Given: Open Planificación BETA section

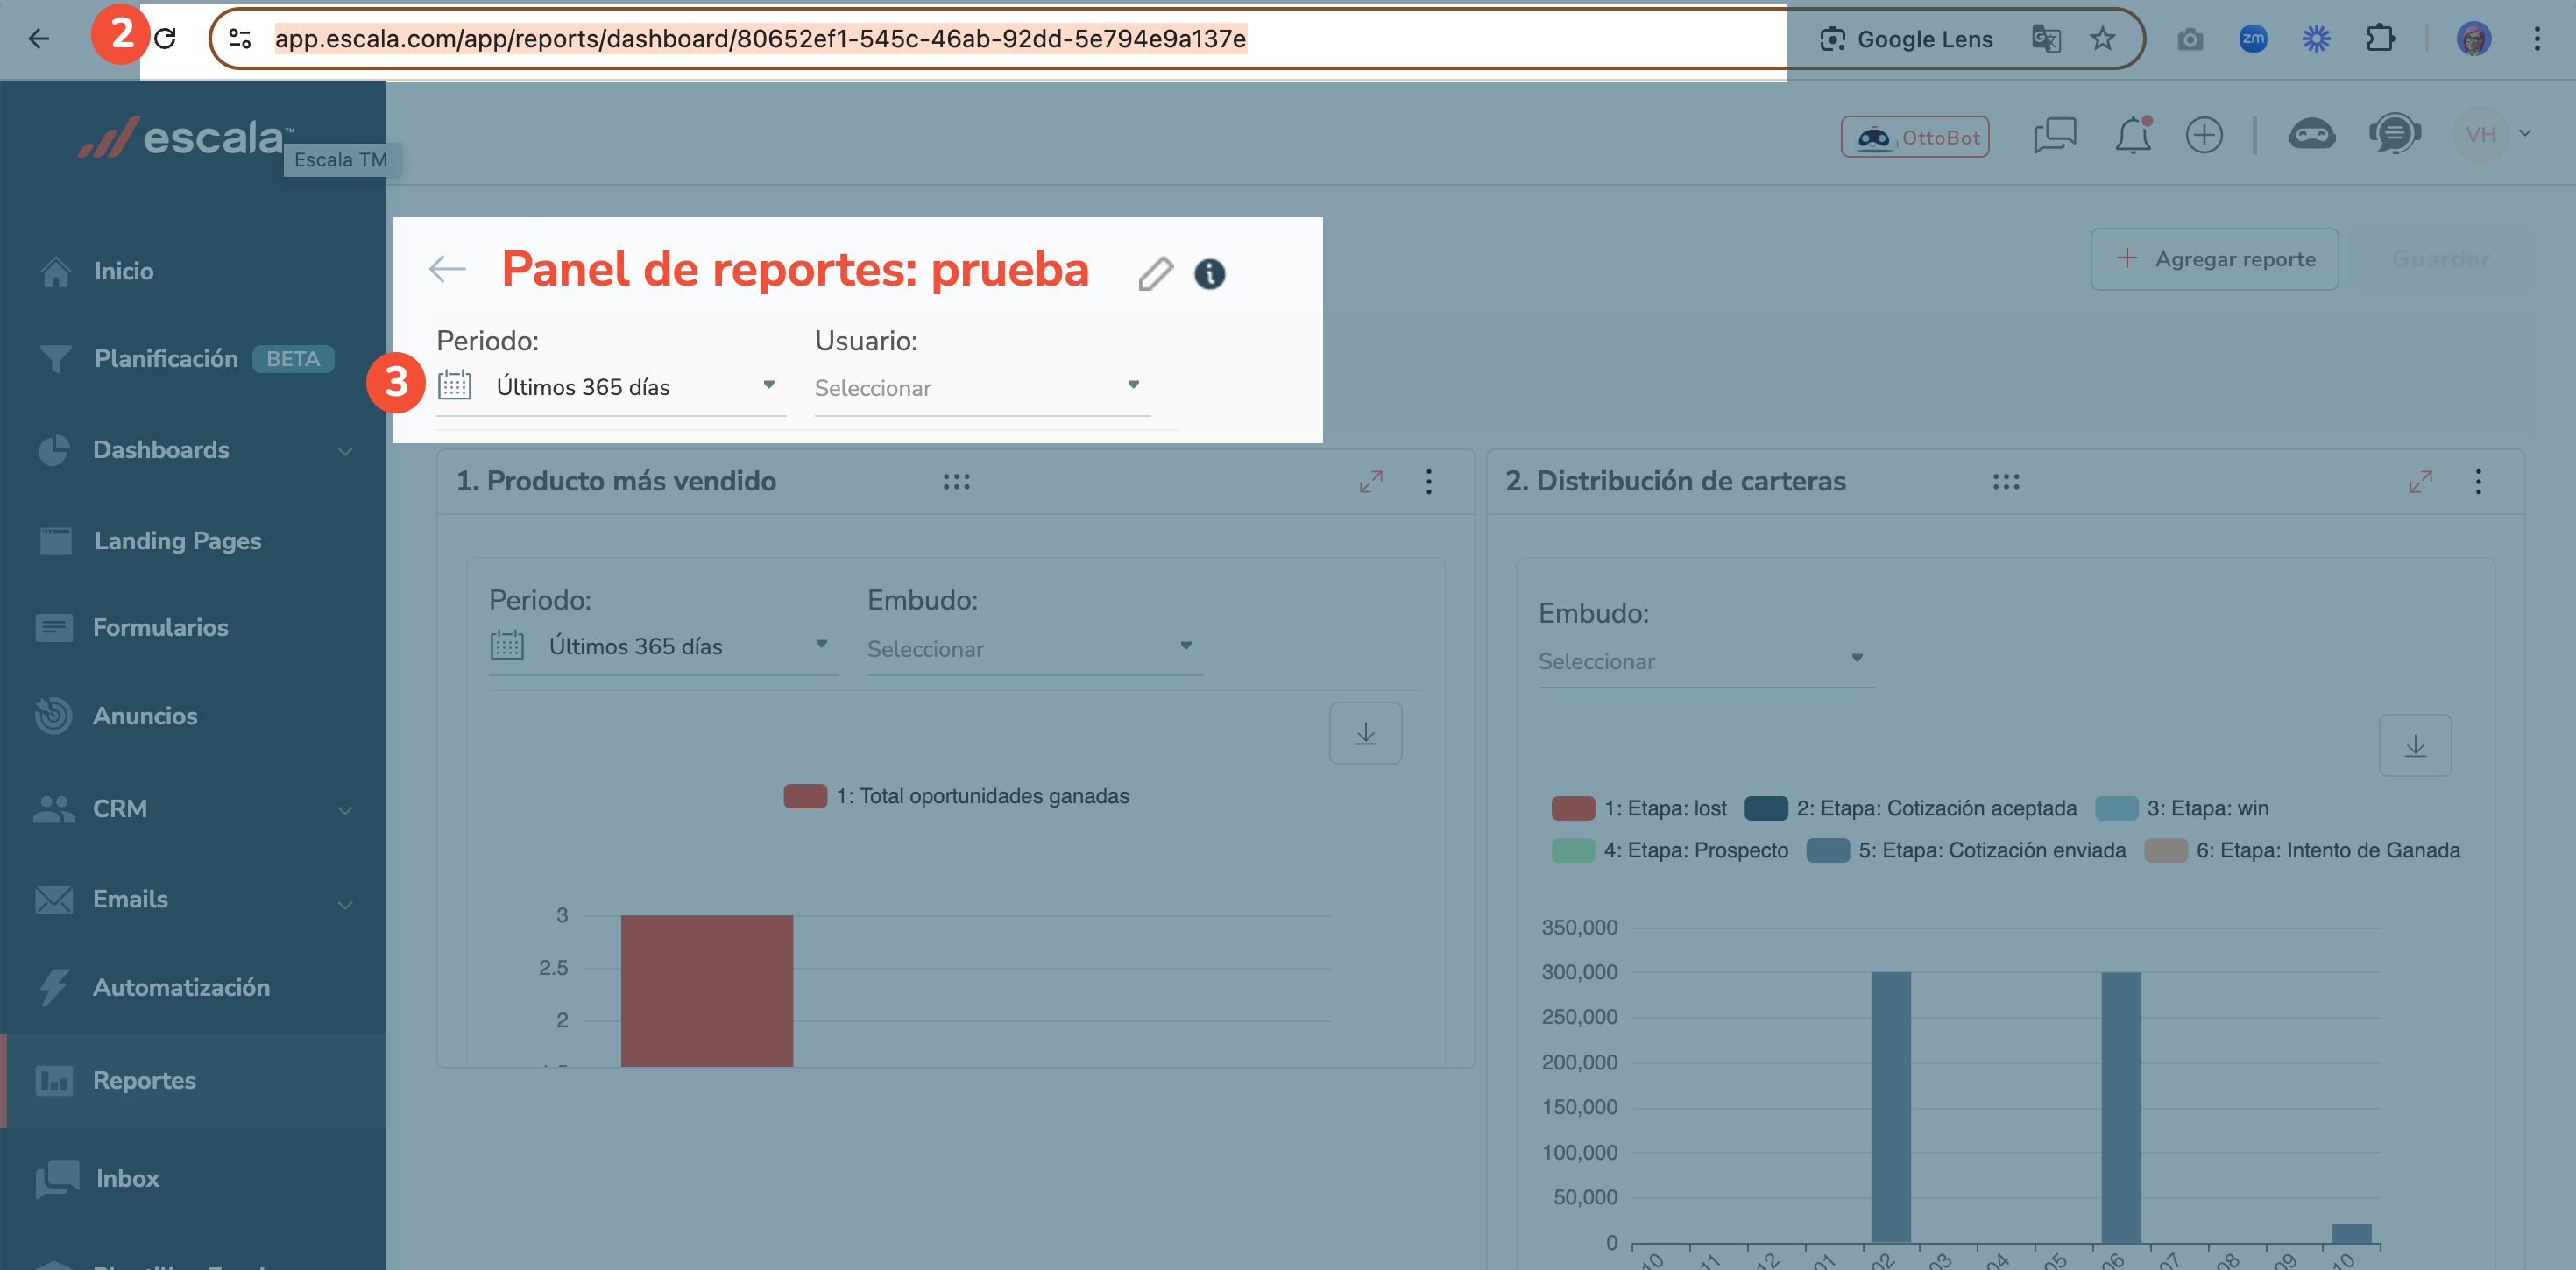Looking at the screenshot, I should tap(186, 359).
